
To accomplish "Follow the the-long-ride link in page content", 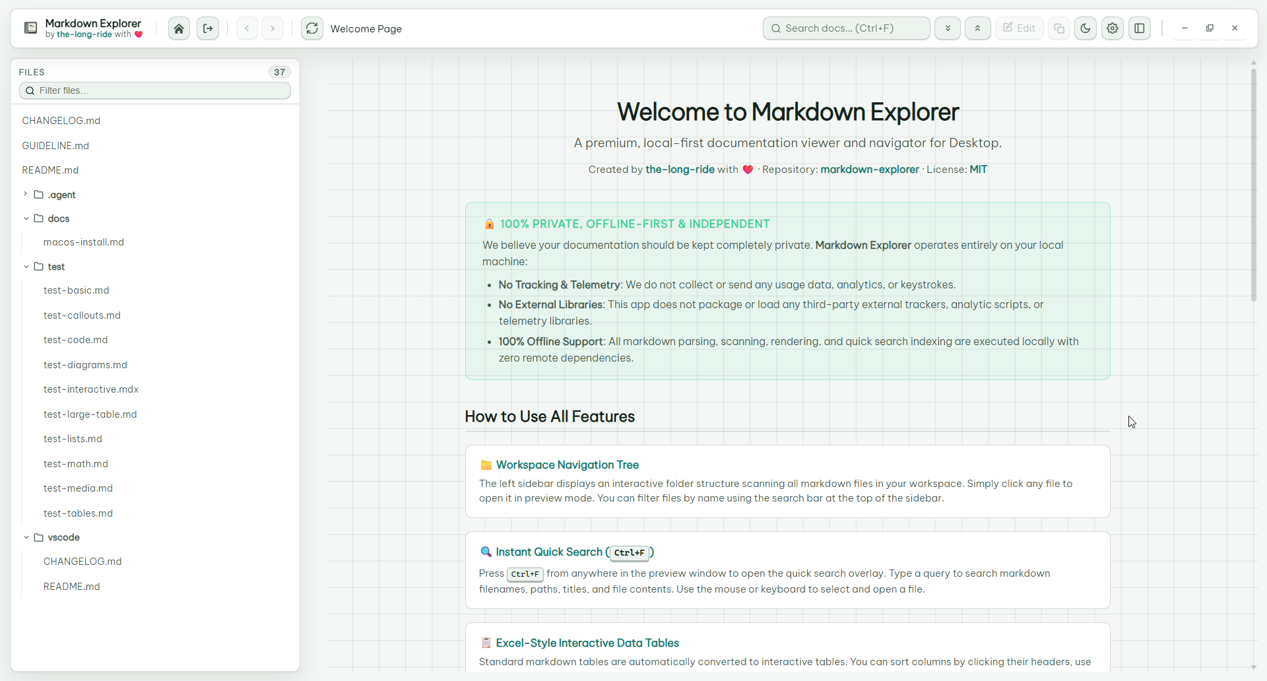I will (680, 170).
